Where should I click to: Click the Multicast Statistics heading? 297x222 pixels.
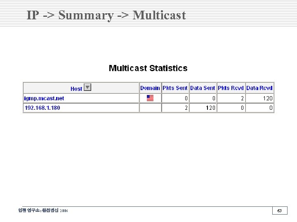(x=148, y=68)
